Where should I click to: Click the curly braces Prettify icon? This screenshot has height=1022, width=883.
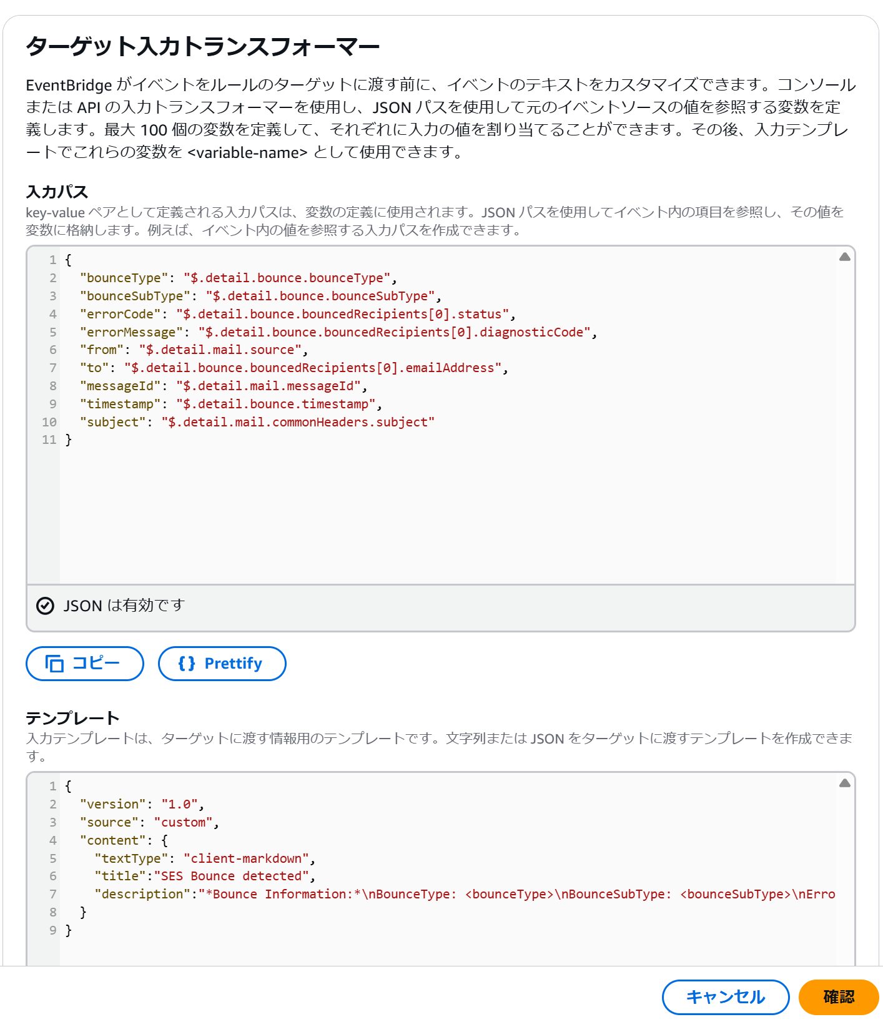point(186,663)
